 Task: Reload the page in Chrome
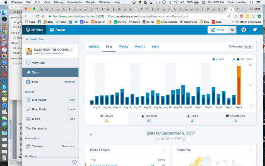click(x=37, y=16)
